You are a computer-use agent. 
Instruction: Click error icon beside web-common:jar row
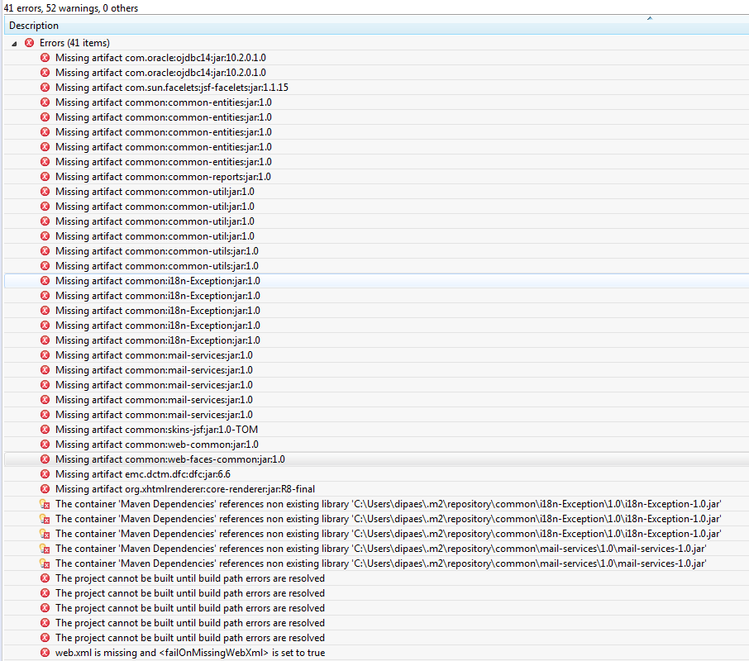[45, 445]
